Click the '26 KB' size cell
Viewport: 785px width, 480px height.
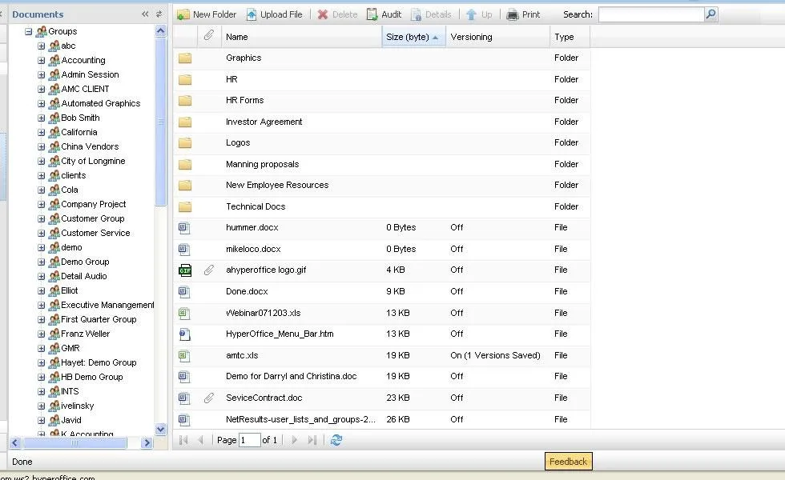(x=398, y=419)
